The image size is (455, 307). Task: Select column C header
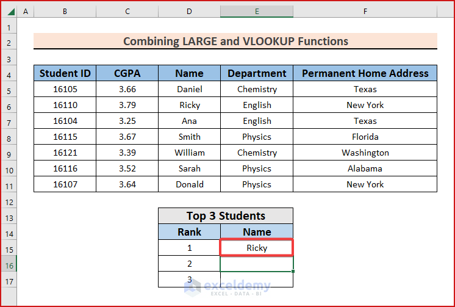coord(127,12)
